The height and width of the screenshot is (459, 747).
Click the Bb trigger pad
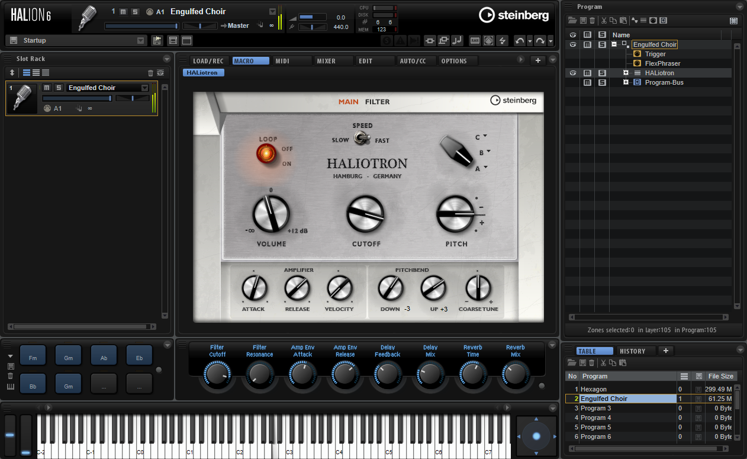(33, 384)
